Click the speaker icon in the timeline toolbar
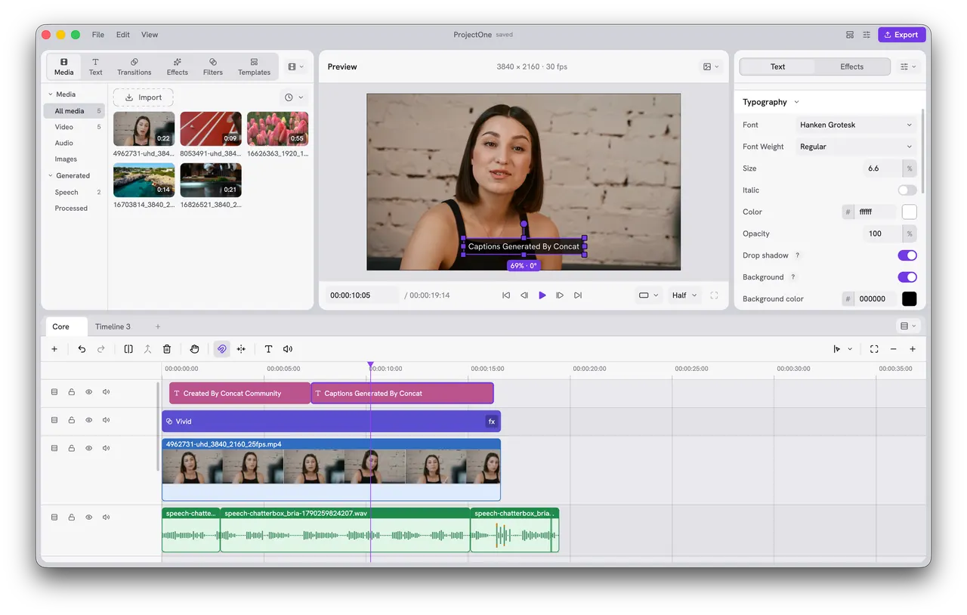 tap(288, 349)
